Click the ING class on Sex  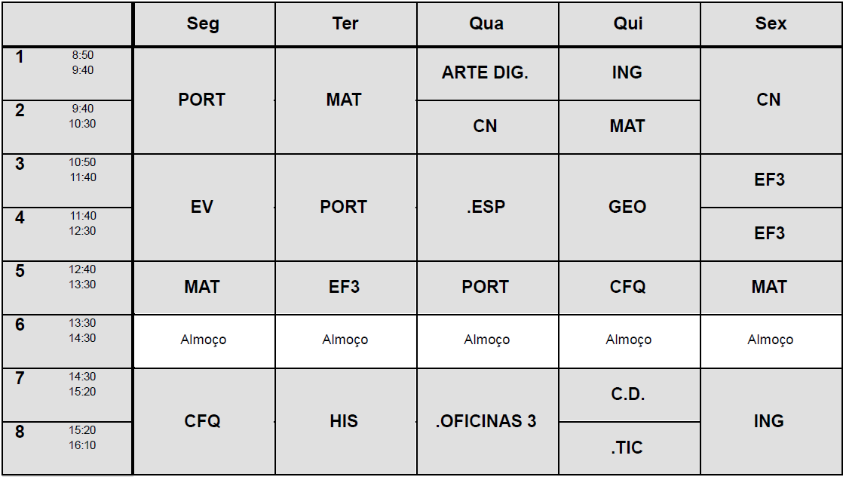tap(769, 421)
